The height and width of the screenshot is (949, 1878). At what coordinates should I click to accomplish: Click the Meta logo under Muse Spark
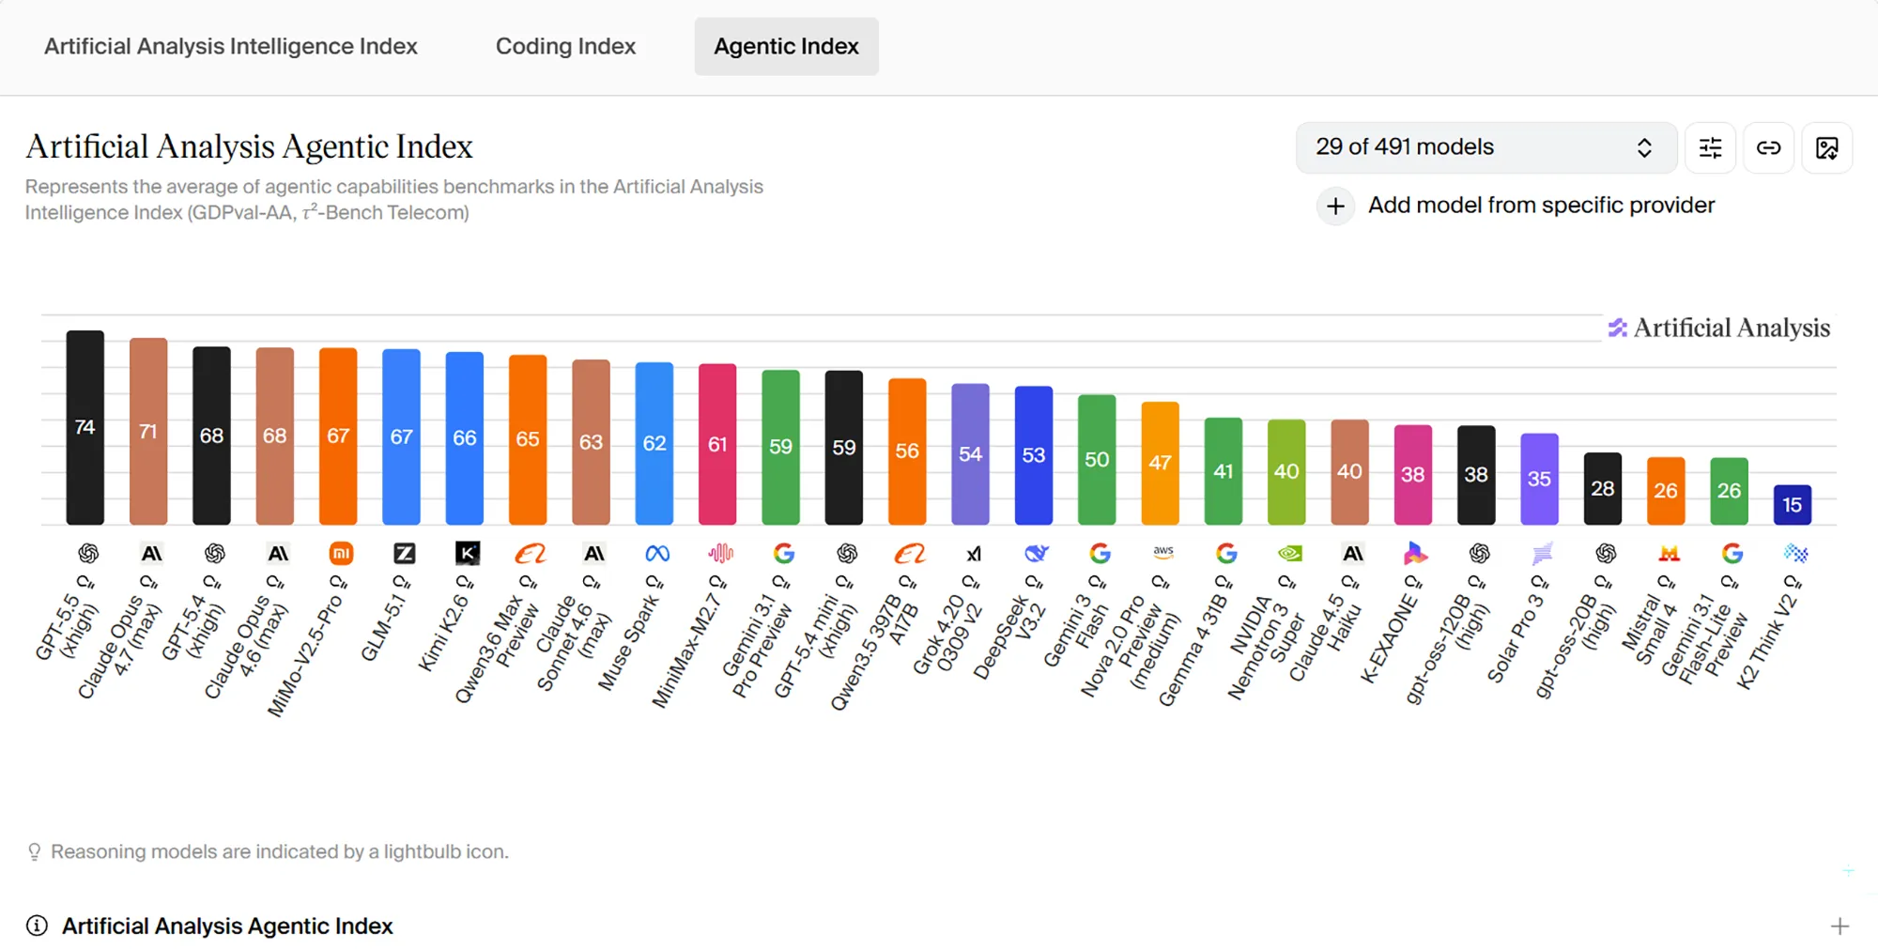657,554
